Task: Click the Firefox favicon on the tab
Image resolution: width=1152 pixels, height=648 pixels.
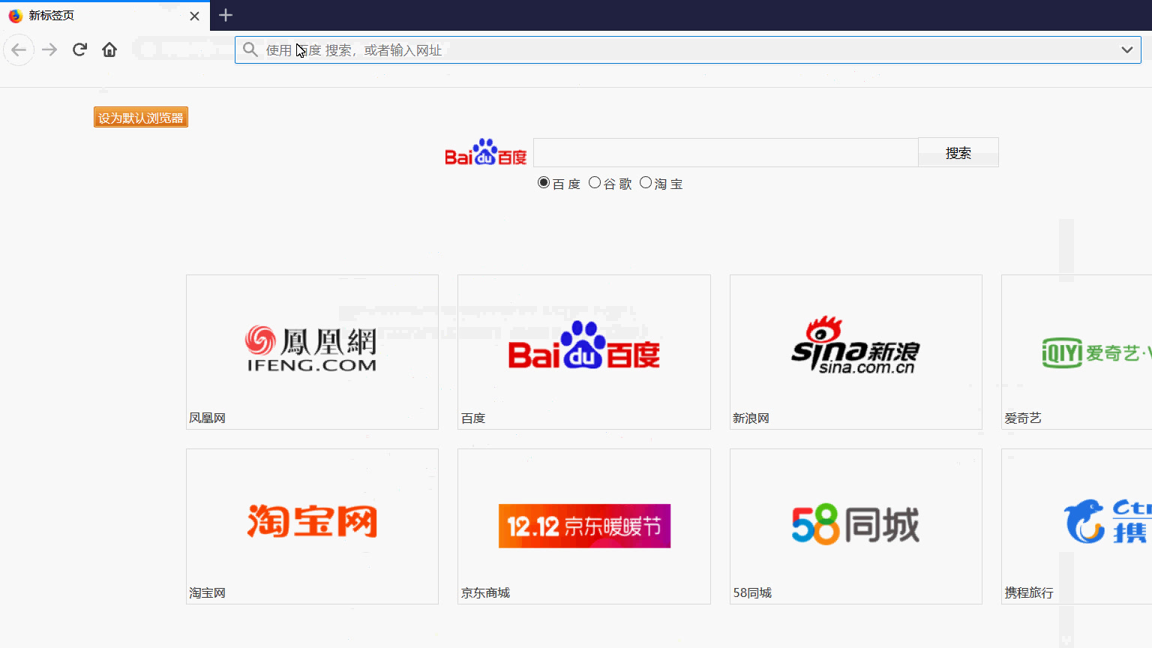Action: pos(15,16)
